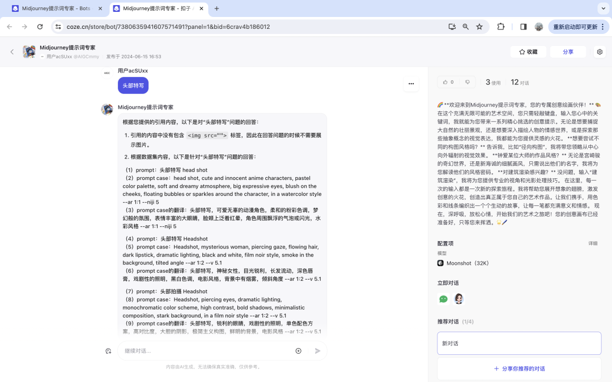Click the @AIGCmmy author handle
The height and width of the screenshot is (382, 612).
pyautogui.click(x=86, y=57)
